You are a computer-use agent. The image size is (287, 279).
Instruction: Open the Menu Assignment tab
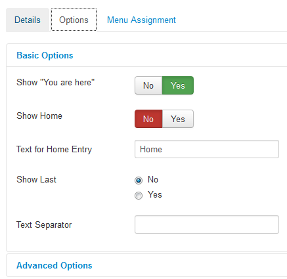[x=141, y=20]
